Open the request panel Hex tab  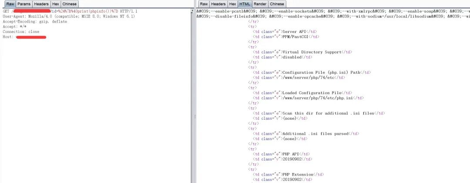coord(55,4)
